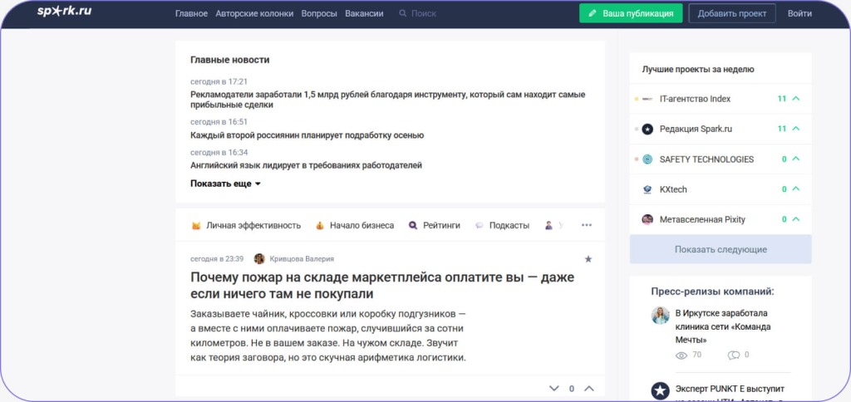Open Редакция Spark.ru project link
The width and height of the screenshot is (851, 402).
click(x=696, y=129)
